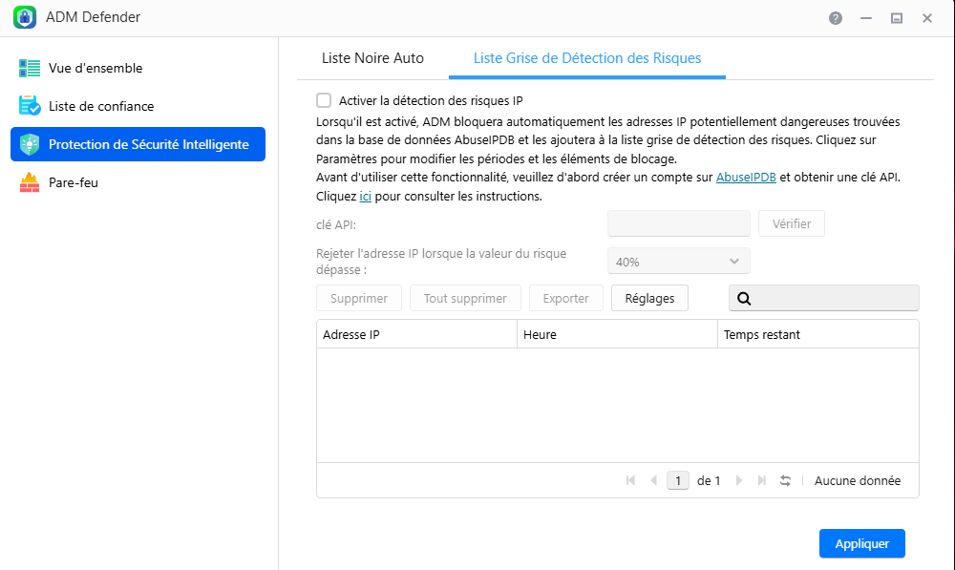The width and height of the screenshot is (955, 570).
Task: Click the Vue d'ensemble sidebar icon
Action: pos(29,69)
